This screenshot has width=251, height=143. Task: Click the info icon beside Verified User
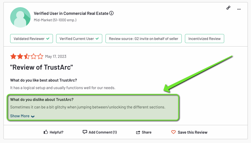pos(111,13)
